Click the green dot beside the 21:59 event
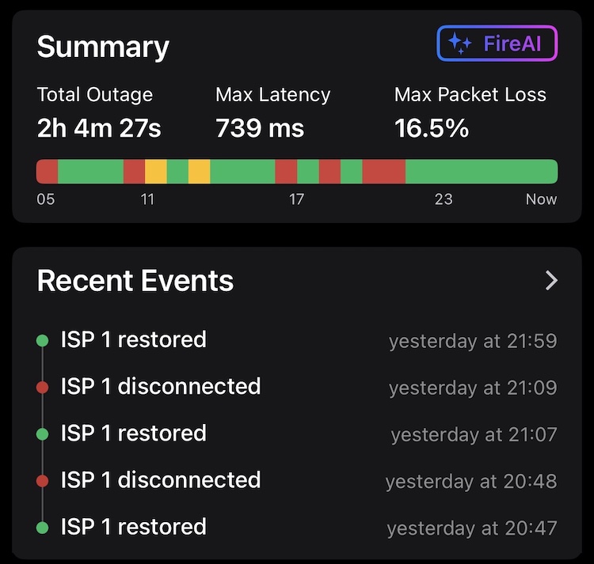Image resolution: width=594 pixels, height=564 pixels. click(43, 341)
